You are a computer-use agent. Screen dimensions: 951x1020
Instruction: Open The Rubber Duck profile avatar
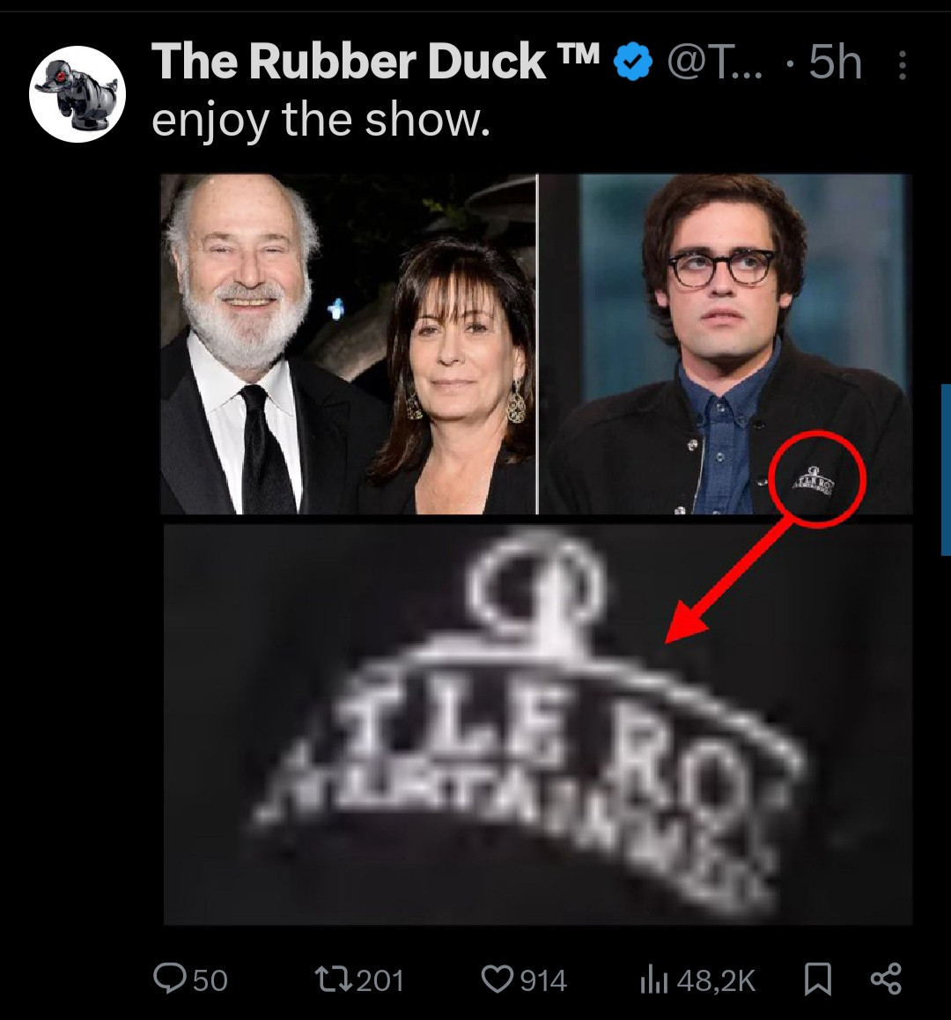tap(77, 94)
